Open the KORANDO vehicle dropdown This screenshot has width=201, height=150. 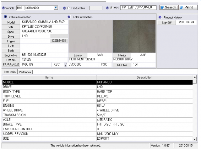pos(56,8)
